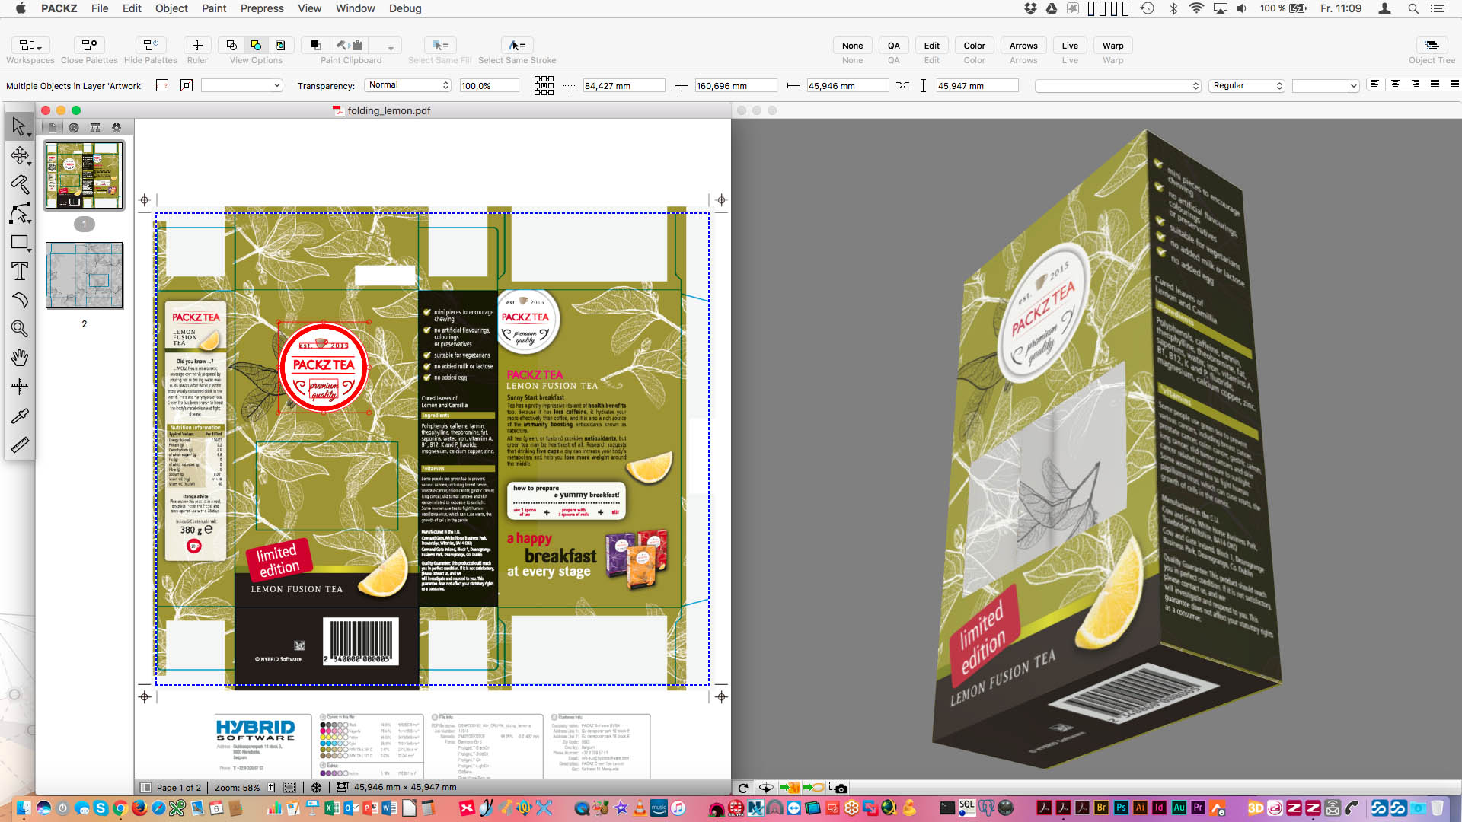Image resolution: width=1462 pixels, height=822 pixels.
Task: Click the transparency percentage field
Action: [x=489, y=85]
